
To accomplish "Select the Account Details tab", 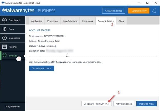I will (106, 21).
